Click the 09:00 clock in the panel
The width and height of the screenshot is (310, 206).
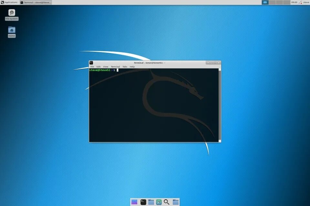[294, 2]
